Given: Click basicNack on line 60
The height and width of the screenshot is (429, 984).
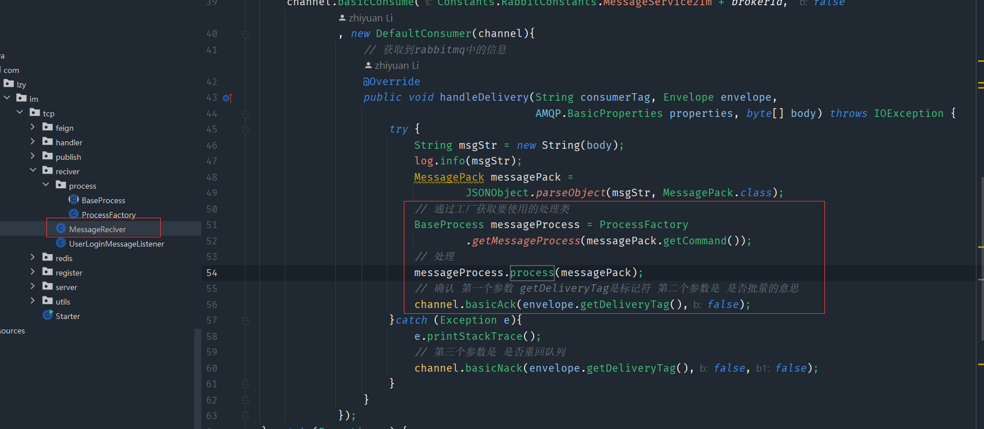Looking at the screenshot, I should point(494,368).
